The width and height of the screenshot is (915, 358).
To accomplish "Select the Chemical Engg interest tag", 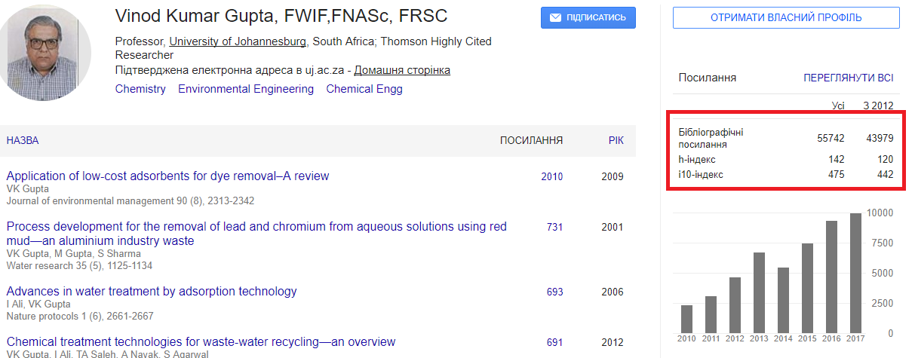I will (364, 89).
